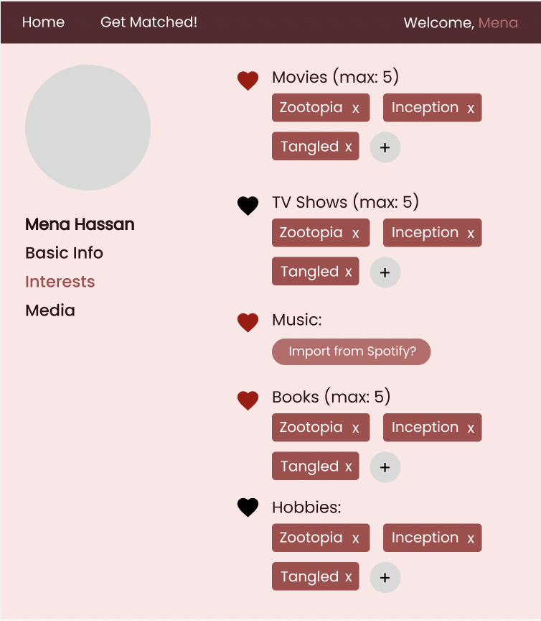Viewport: 541px width, 621px height.
Task: Remove Tangled from the Books section
Action: 347,466
